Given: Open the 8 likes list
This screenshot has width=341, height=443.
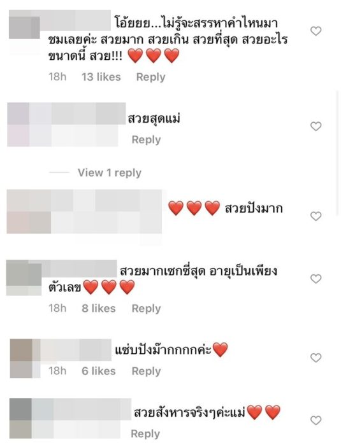Looking at the screenshot, I should 99,308.
